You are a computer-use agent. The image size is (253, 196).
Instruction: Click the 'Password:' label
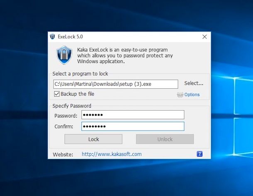click(66, 116)
